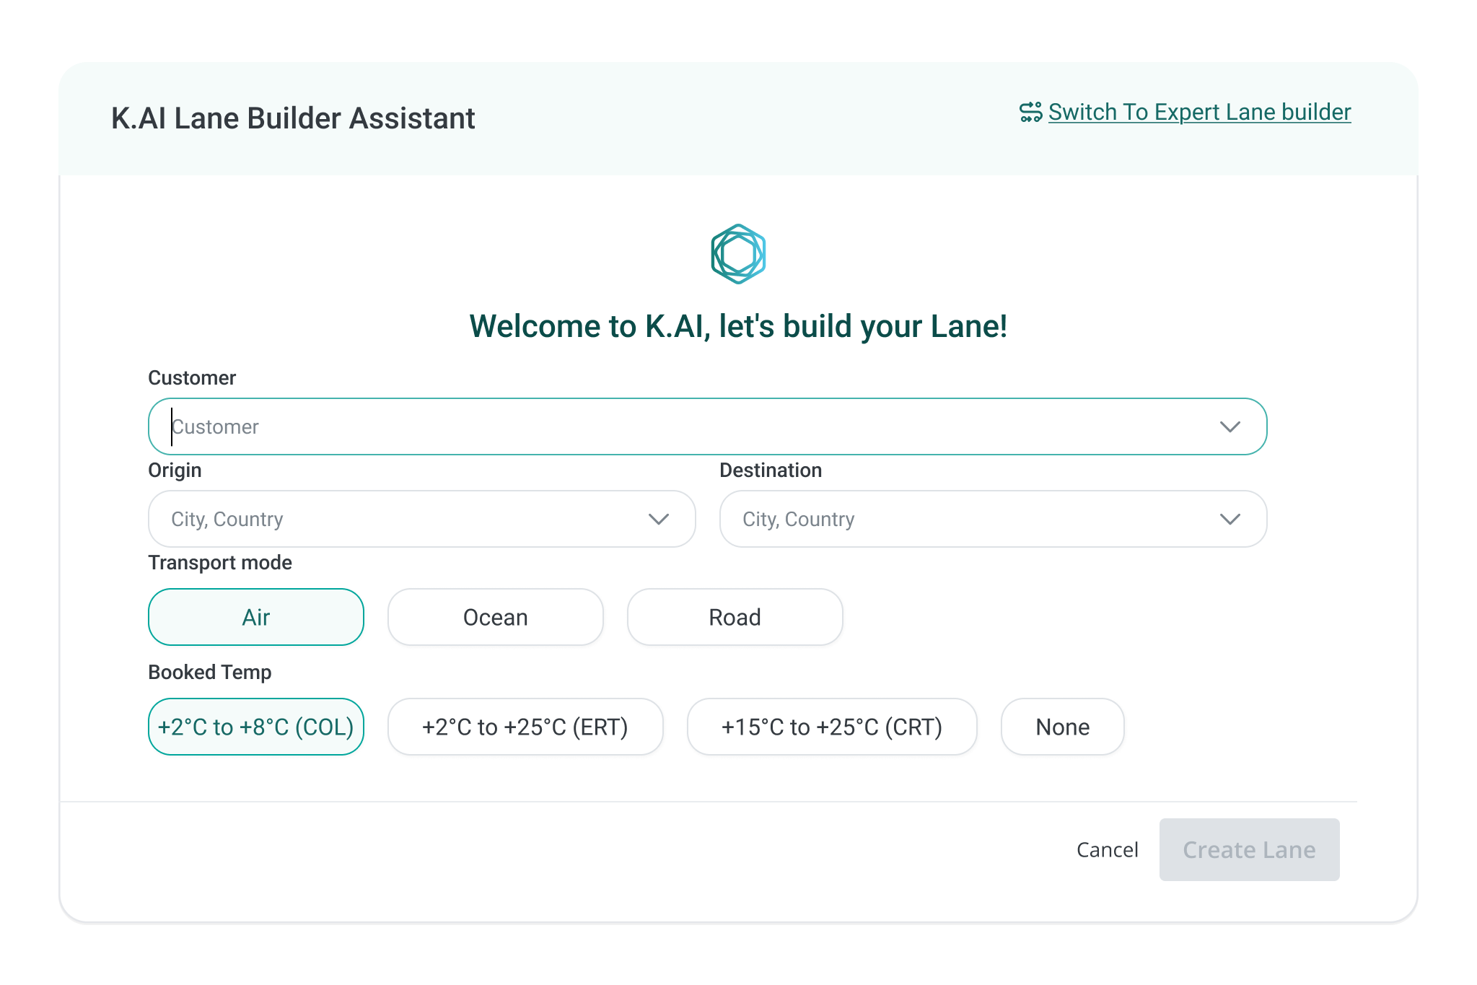This screenshot has width=1477, height=985.
Task: Choose +15°C to +25°C (CRT) temperature
Action: click(832, 727)
